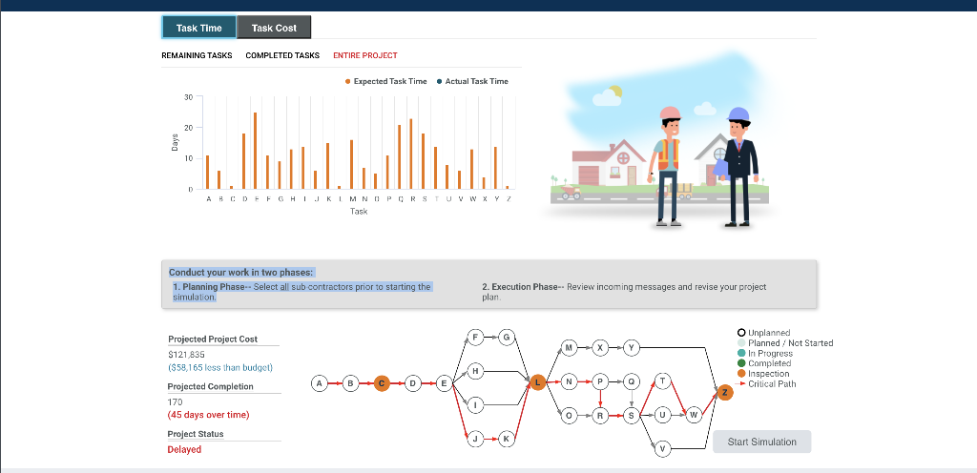Click the Inspection legend swatch
The image size is (977, 473).
741,374
